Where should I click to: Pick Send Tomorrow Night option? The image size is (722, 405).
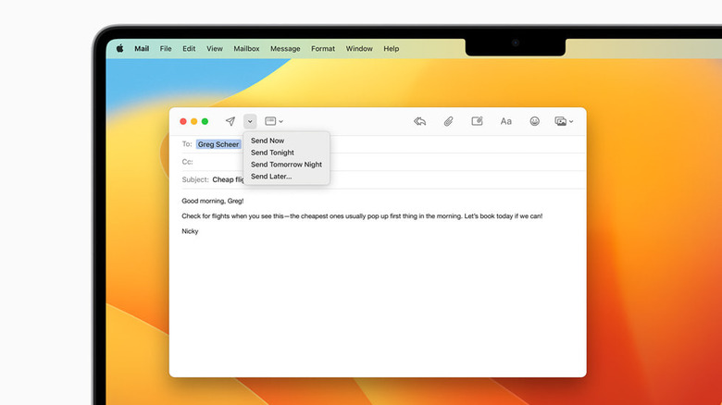286,165
